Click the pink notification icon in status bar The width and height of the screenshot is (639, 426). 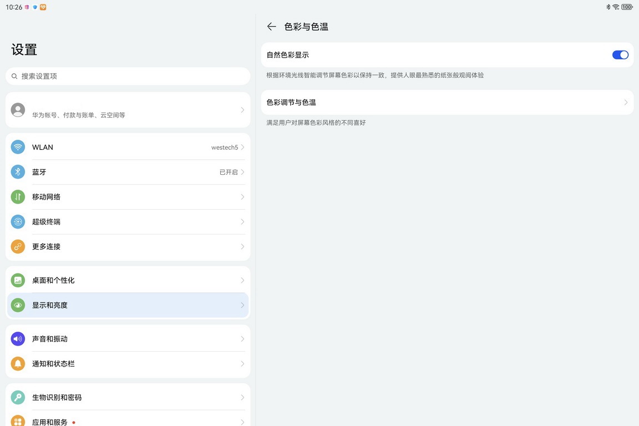(x=27, y=7)
